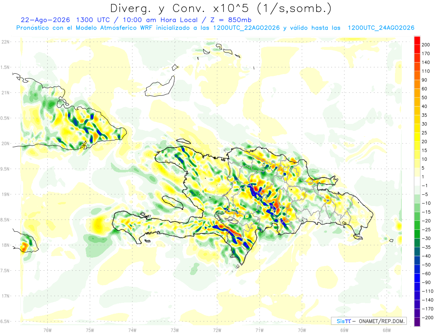Viewport: 434px width, 335px height.
Task: Click the "90" colorbar label
Action: (425, 80)
